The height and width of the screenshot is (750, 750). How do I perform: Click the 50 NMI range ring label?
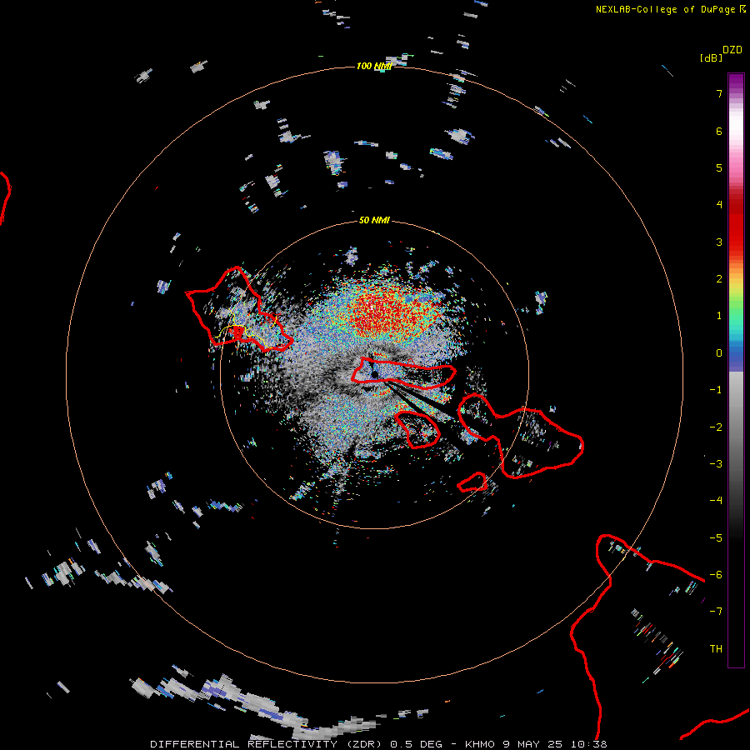(374, 220)
